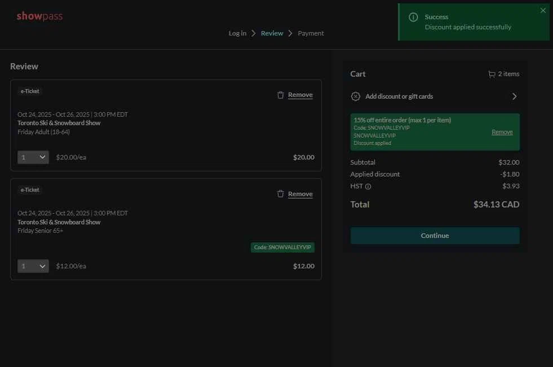Go to the Log in step
553x367 pixels.
point(237,33)
